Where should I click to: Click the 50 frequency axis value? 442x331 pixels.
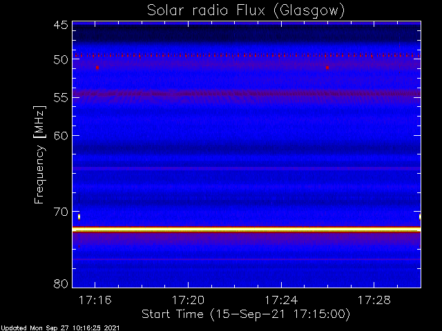[x=61, y=60]
